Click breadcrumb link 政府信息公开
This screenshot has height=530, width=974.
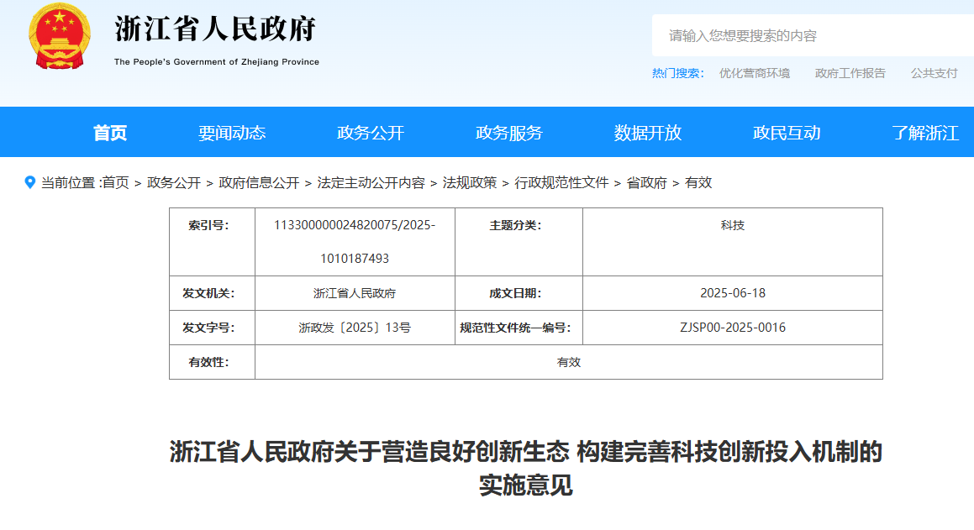coord(259,182)
